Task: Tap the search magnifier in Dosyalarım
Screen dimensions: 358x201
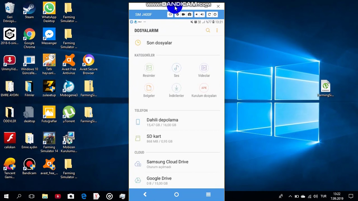Action: (208, 30)
